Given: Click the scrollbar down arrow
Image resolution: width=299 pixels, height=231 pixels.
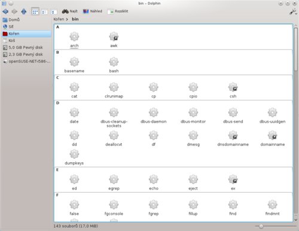Looking at the screenshot, I should point(296,220).
